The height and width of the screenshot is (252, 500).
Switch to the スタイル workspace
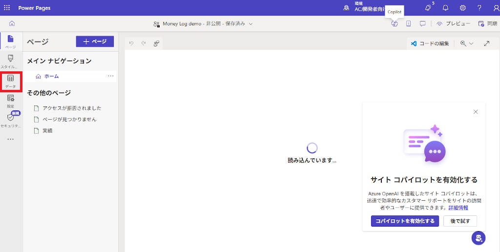click(x=11, y=61)
